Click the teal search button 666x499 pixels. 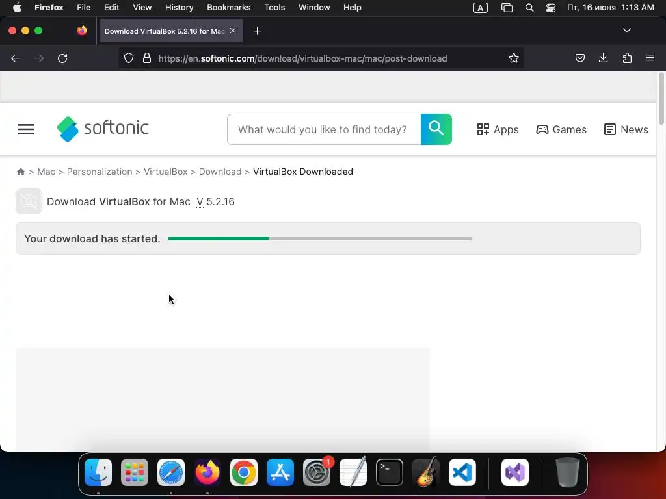point(436,129)
